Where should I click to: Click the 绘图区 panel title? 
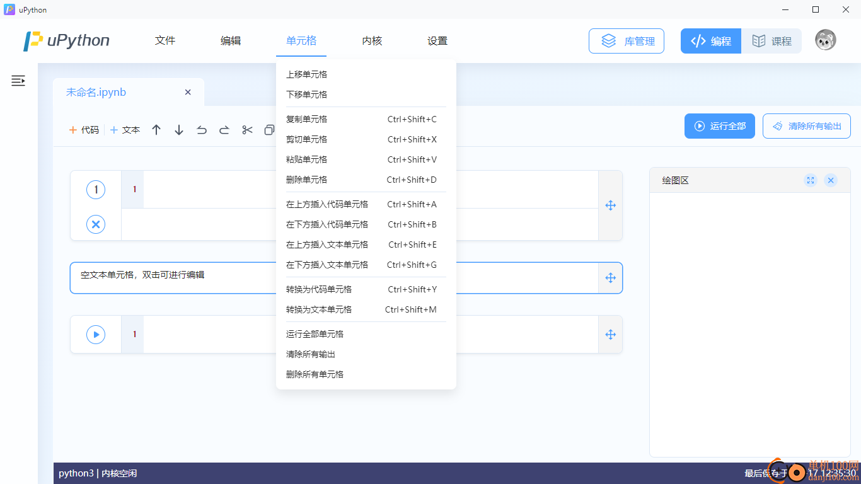675,180
